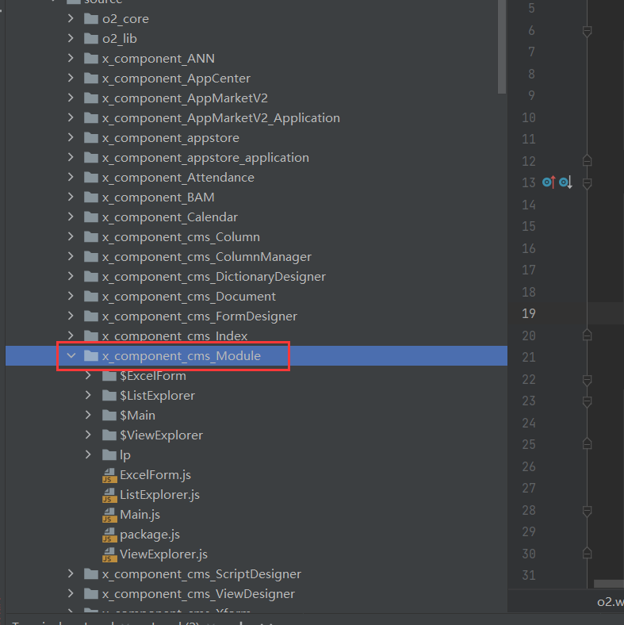Click the x_component_BAM folder icon
The height and width of the screenshot is (625, 624).
click(x=91, y=197)
